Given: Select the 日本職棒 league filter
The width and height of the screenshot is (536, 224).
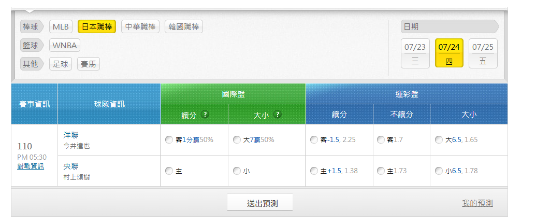Looking at the screenshot, I should pos(97,27).
